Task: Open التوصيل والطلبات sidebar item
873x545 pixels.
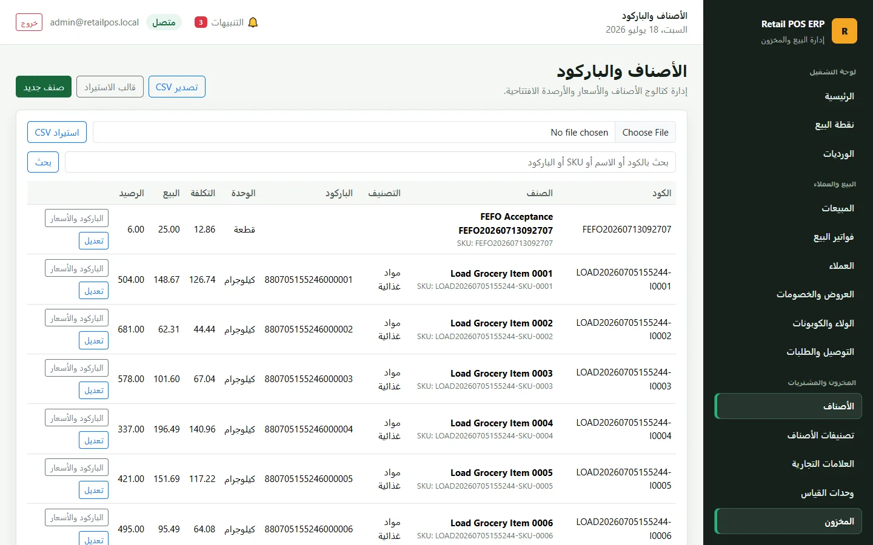Action: pos(788,352)
